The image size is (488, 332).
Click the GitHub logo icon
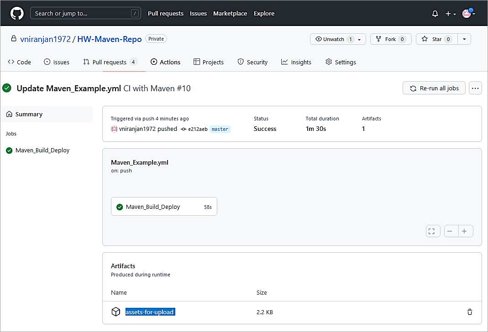coord(17,13)
